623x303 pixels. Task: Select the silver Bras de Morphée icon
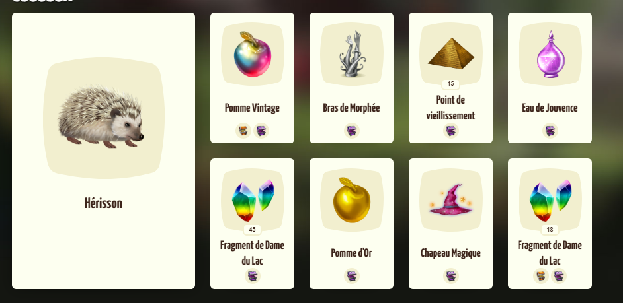pos(352,54)
